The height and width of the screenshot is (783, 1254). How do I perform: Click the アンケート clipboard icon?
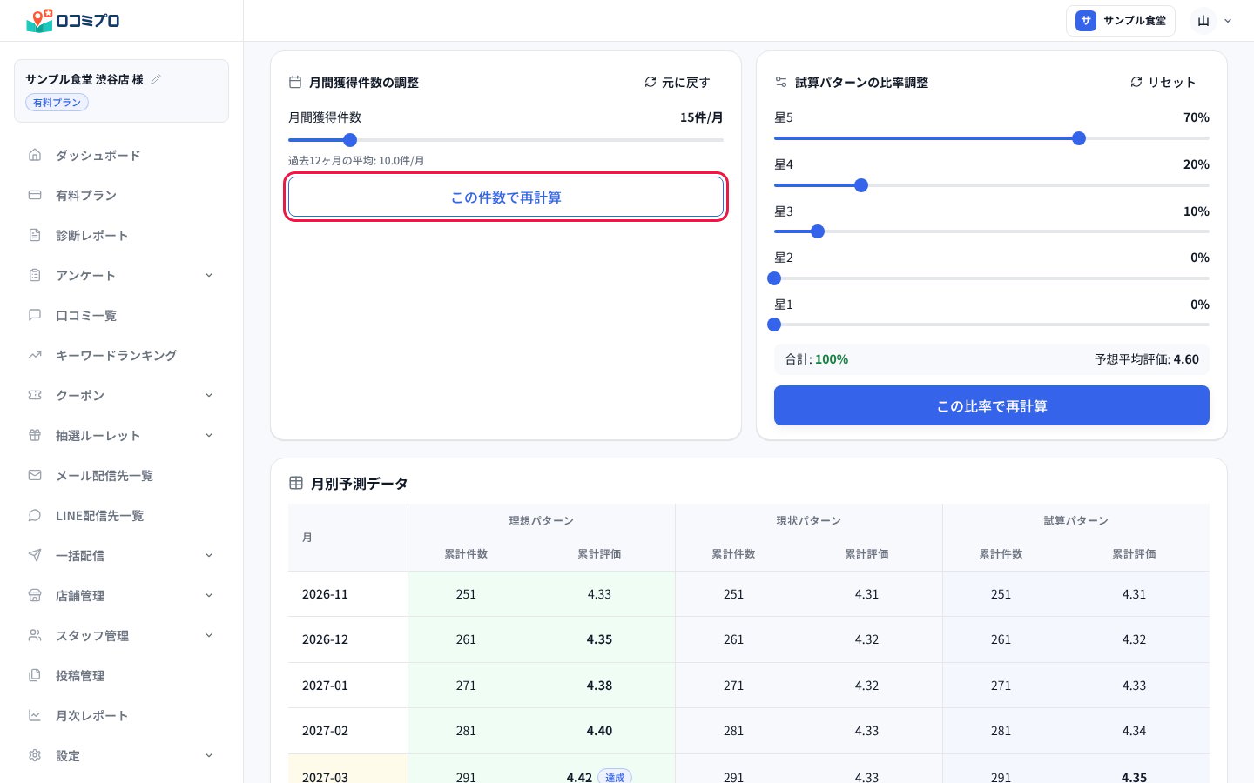click(x=35, y=275)
